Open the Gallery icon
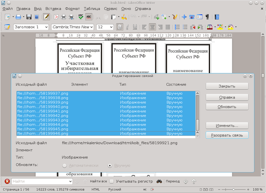Image resolution: width=266 pixels, height=193 pixels. (x=192, y=17)
